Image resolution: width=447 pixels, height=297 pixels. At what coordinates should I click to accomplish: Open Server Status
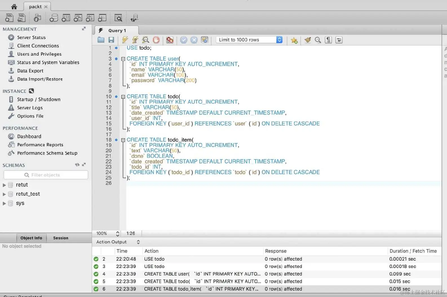(31, 37)
